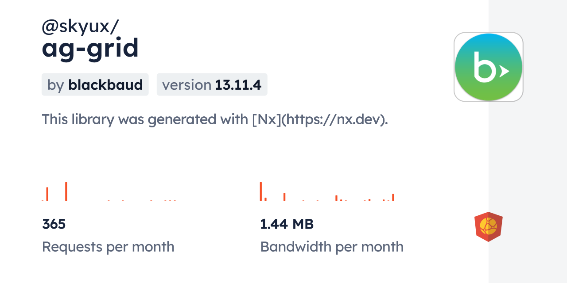Screen dimensions: 567x283
Task: Click the last bar in the bandwidth chart
Action: [x=393, y=197]
